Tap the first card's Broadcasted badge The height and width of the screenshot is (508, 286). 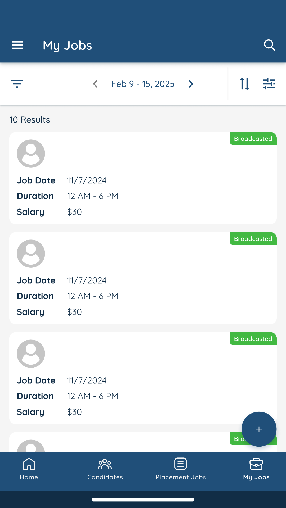(253, 139)
